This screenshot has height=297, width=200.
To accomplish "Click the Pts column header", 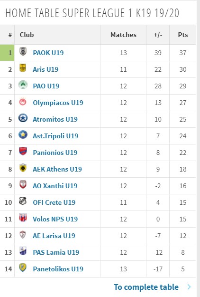I will 183,35.
